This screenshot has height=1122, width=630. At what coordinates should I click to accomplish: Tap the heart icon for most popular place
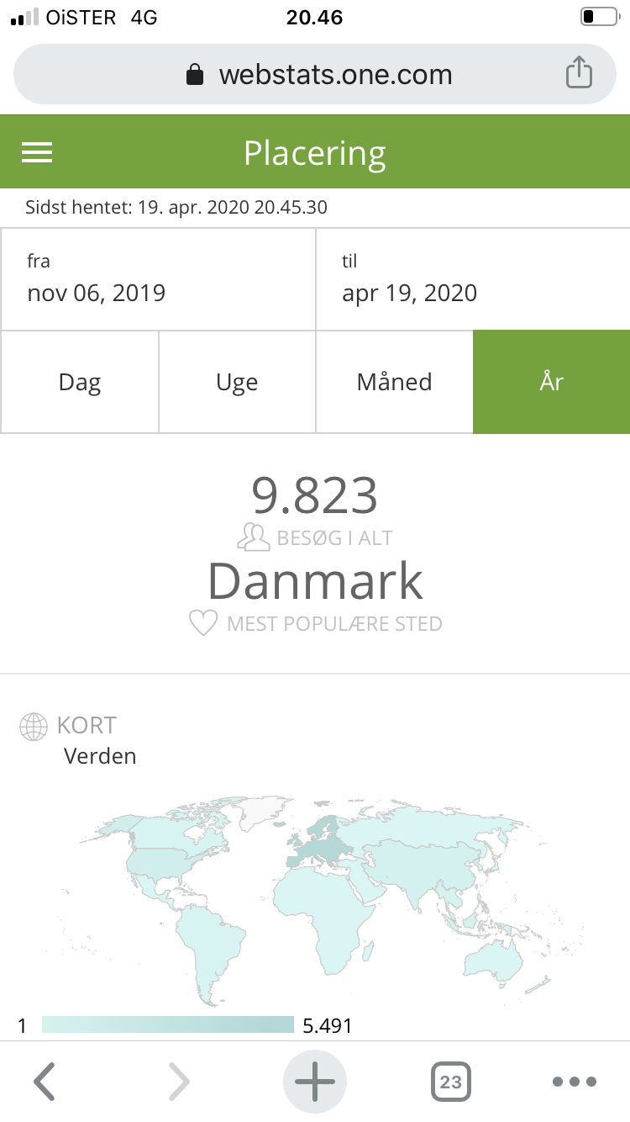(x=202, y=623)
